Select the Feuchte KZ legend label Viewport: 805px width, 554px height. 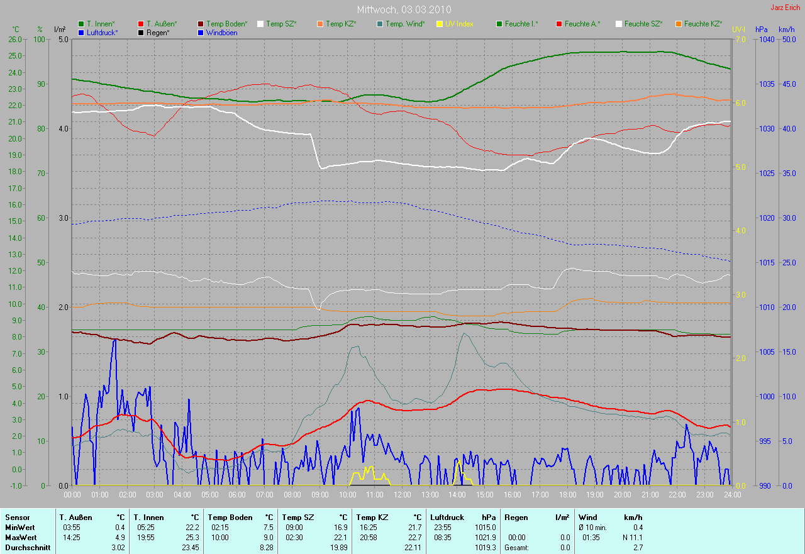pyautogui.click(x=703, y=24)
